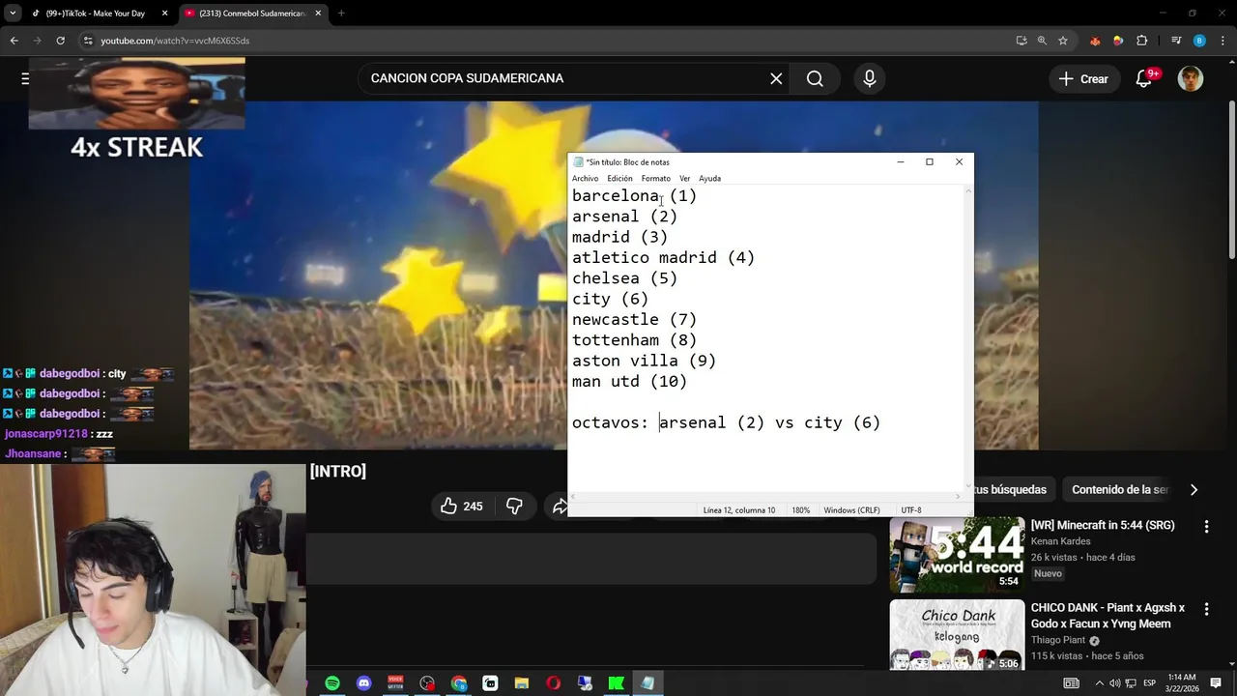Open the green Kick app in taskbar

[616, 683]
